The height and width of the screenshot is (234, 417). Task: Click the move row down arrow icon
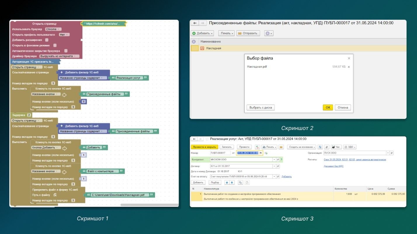(232, 182)
